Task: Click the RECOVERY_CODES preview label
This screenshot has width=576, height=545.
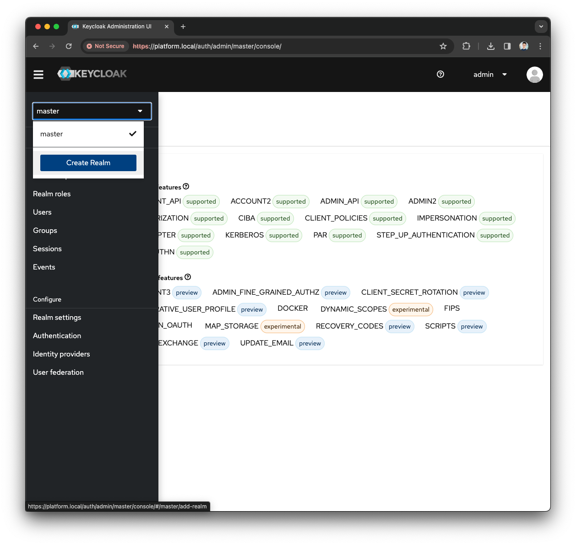Action: click(400, 326)
